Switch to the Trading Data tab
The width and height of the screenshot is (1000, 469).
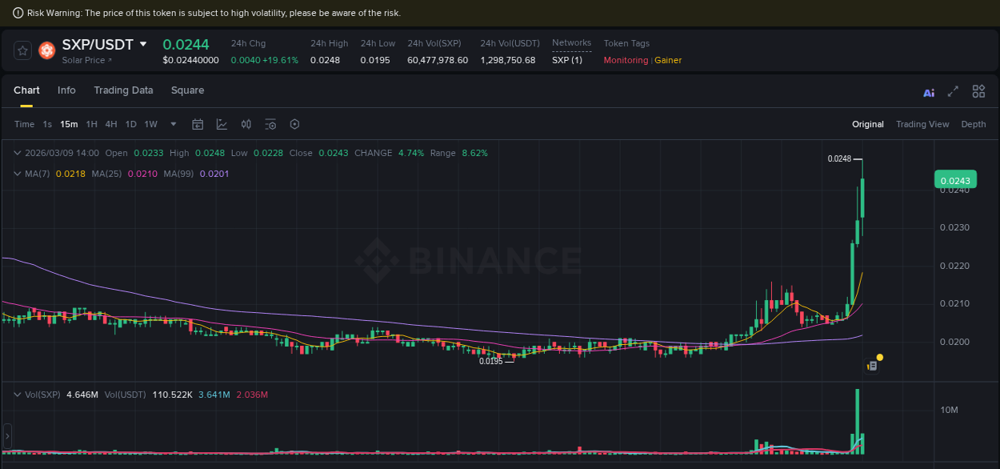click(123, 90)
